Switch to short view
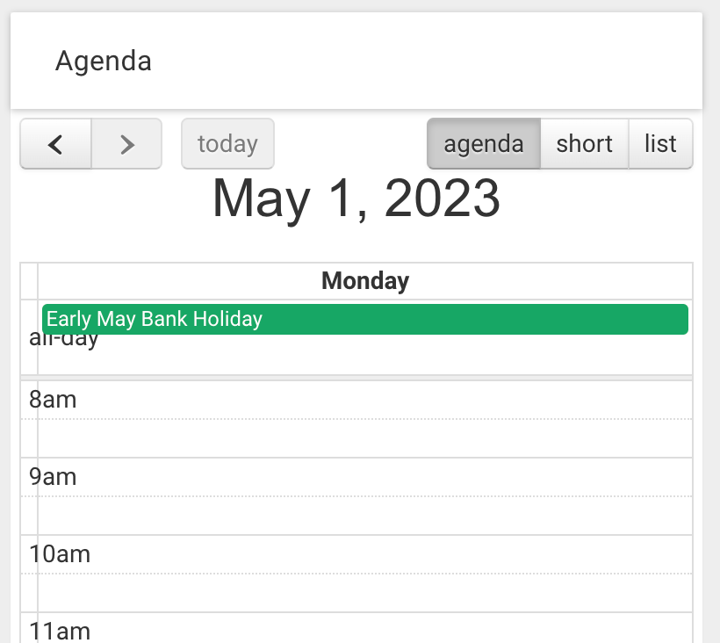 point(584,144)
